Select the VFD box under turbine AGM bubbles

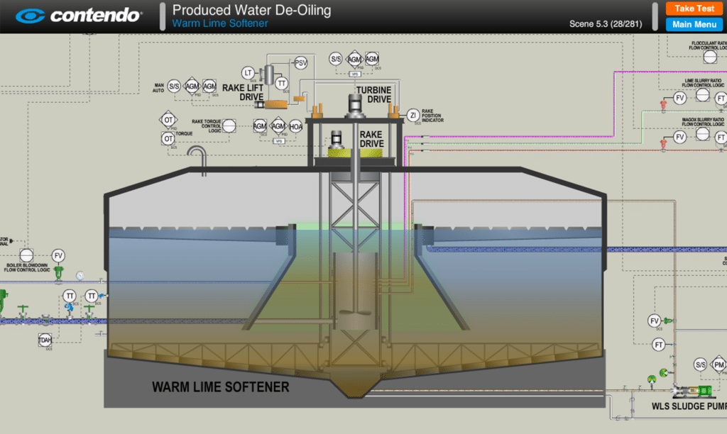tap(355, 74)
